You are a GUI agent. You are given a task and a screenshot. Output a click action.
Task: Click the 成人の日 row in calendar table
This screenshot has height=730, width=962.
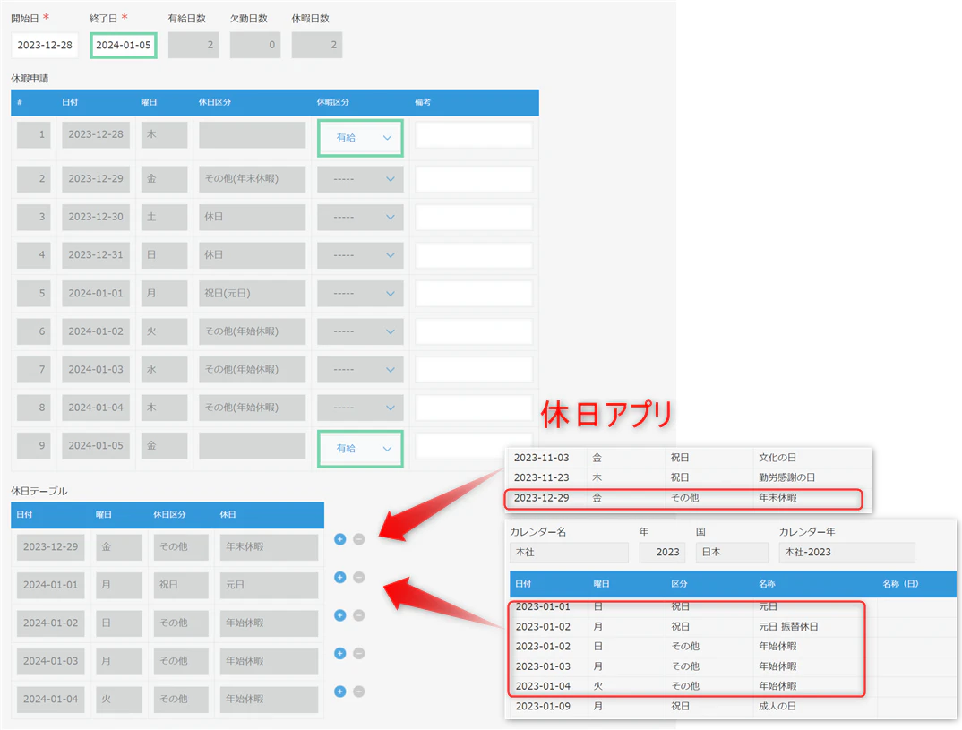point(730,706)
